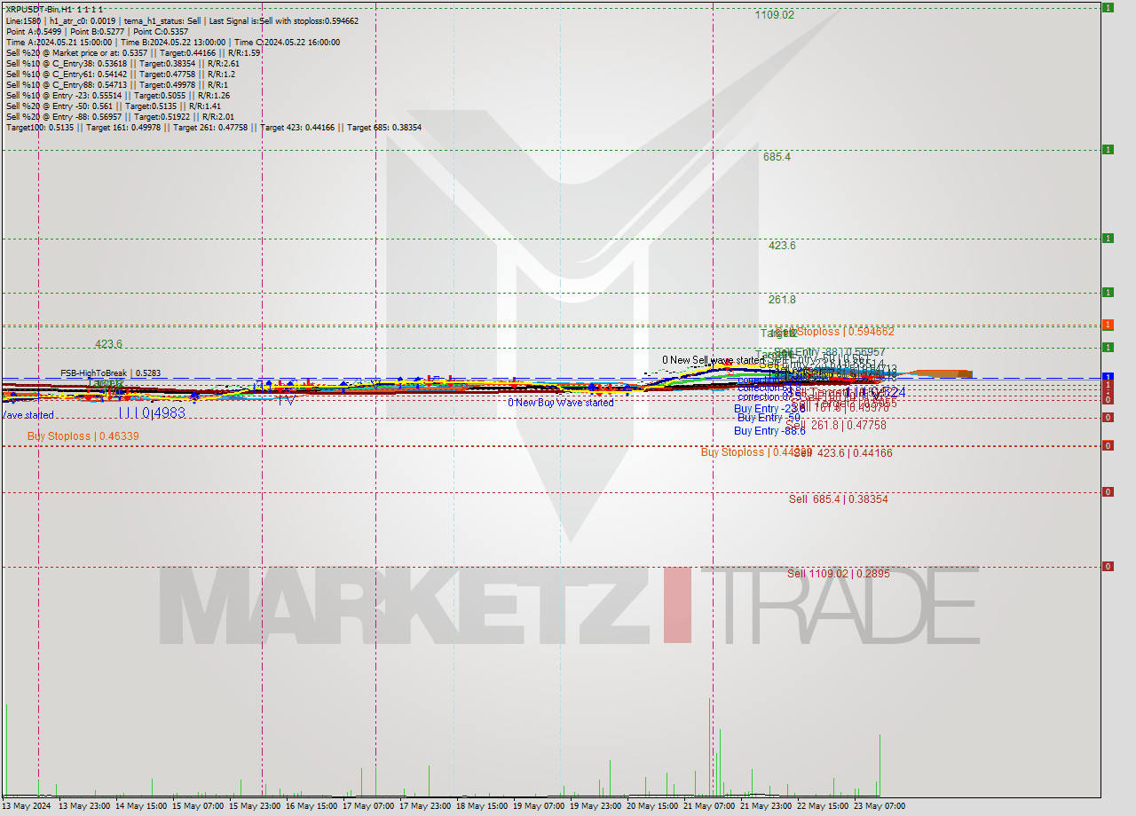Click the green '261.8' level text

point(782,300)
